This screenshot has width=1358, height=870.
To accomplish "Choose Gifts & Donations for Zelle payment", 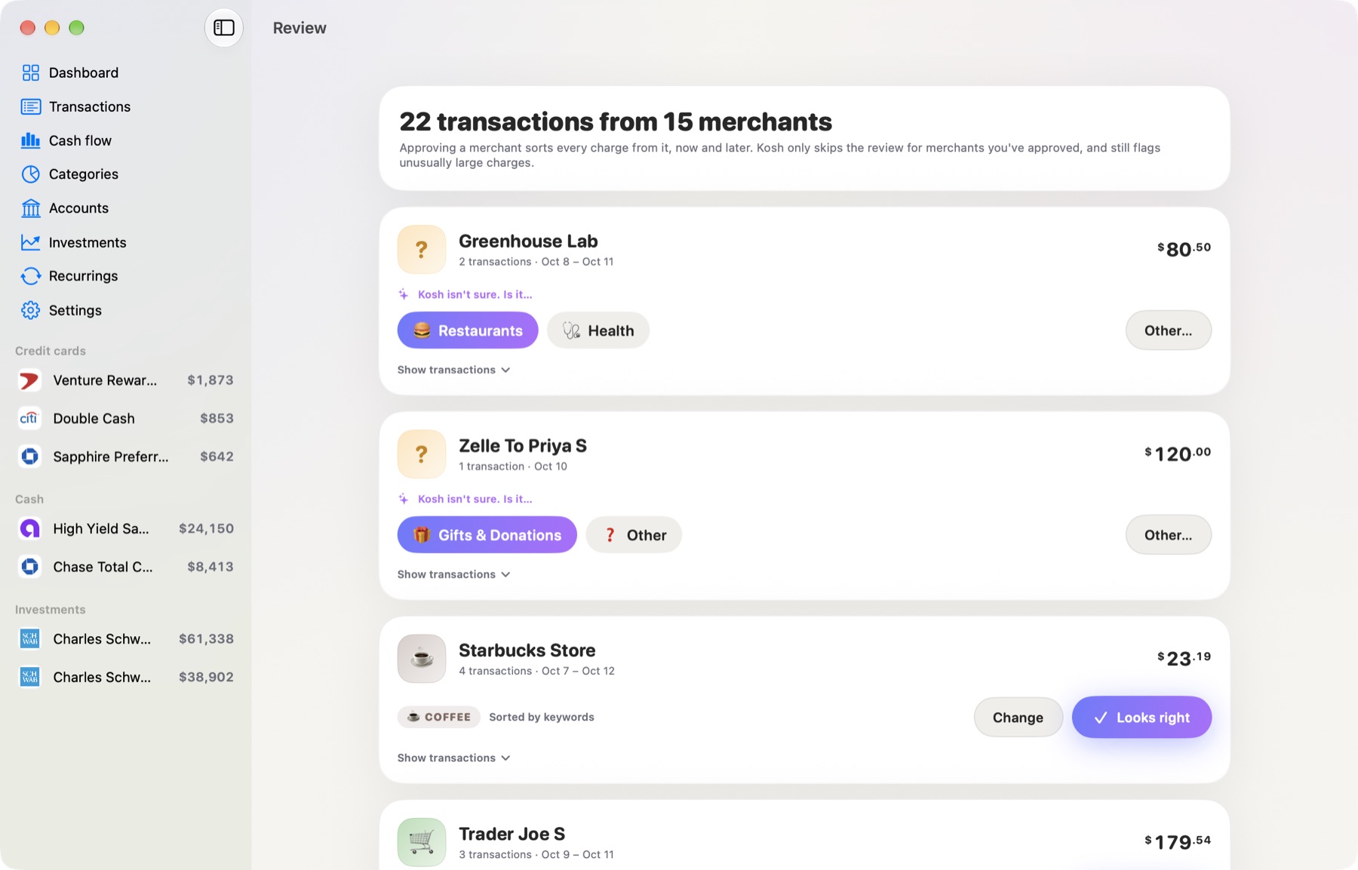I will (487, 535).
